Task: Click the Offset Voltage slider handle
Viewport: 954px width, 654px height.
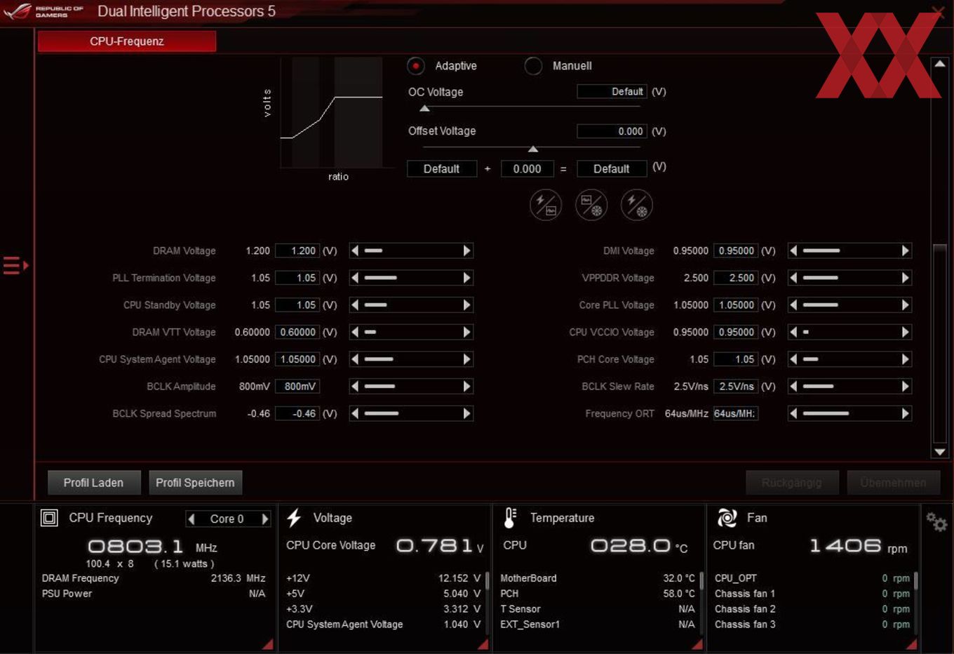Action: pos(533,149)
